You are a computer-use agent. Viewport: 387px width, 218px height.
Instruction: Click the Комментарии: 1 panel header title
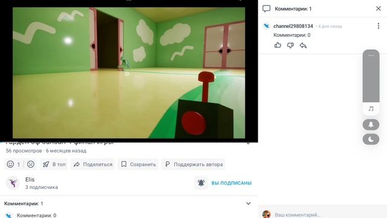pyautogui.click(x=293, y=8)
